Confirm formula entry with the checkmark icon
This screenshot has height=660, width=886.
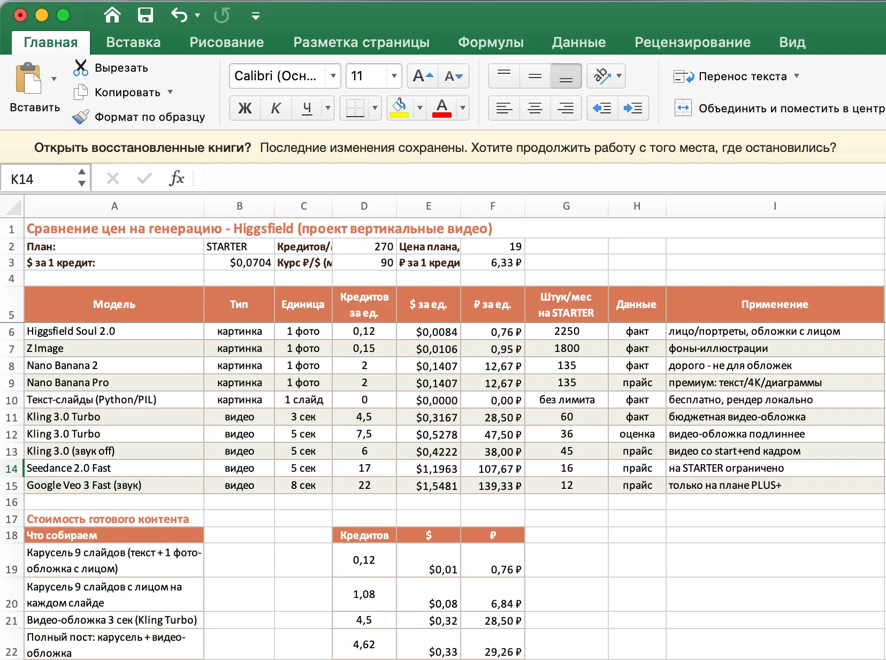(144, 178)
